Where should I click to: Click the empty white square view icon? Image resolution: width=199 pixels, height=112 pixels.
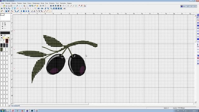48,6
